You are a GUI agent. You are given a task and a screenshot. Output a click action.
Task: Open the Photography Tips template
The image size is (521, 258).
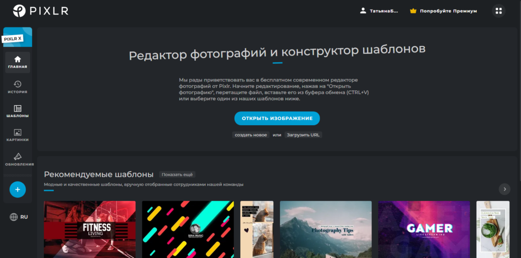326,230
